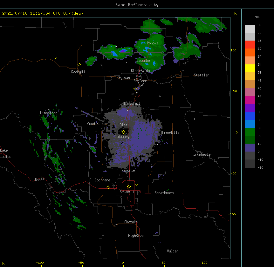
Task: Click the -50 tick on the right axis
Action: [x=233, y=173]
